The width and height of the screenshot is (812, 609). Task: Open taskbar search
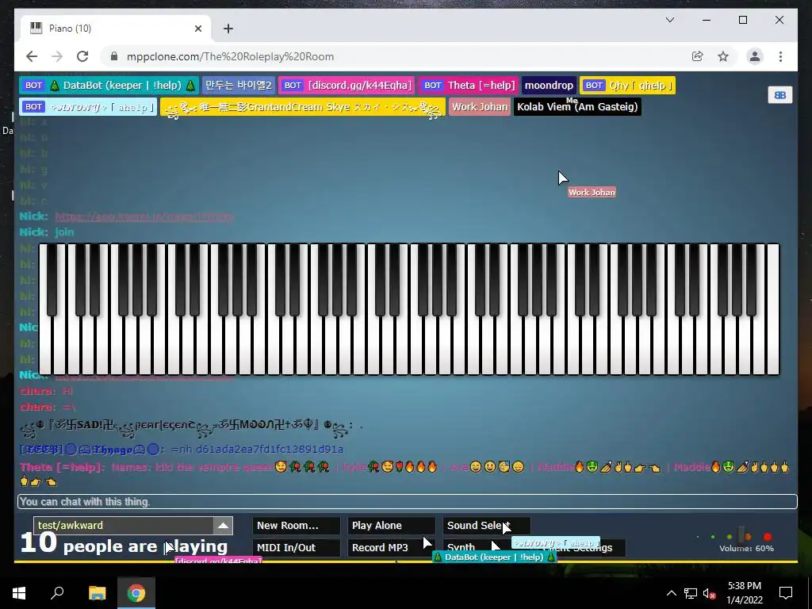57,593
